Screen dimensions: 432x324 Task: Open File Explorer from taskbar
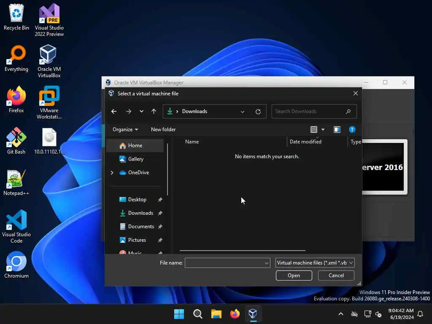pyautogui.click(x=216, y=314)
